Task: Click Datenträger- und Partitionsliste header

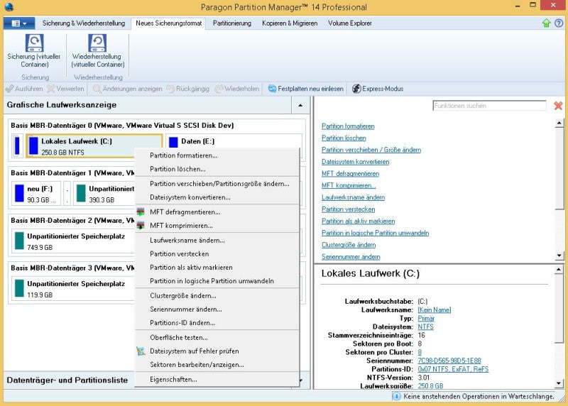Action: point(67,380)
